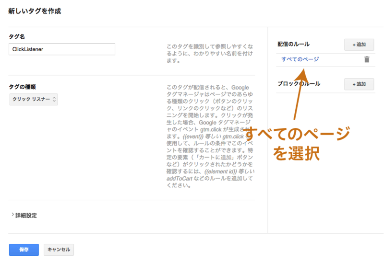The height and width of the screenshot is (262, 384).
Task: Click the タグ名 label
Action: click(17, 37)
